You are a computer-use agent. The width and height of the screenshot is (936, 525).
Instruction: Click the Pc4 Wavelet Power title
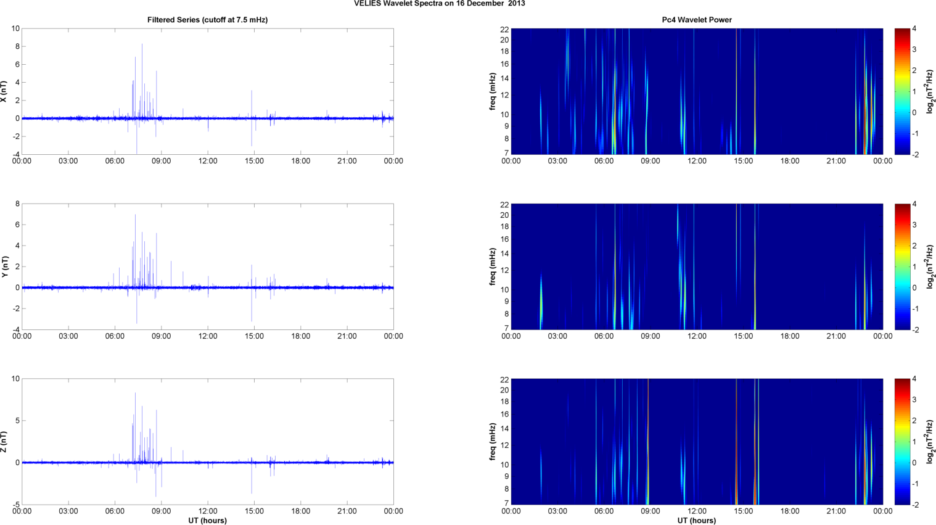point(697,20)
